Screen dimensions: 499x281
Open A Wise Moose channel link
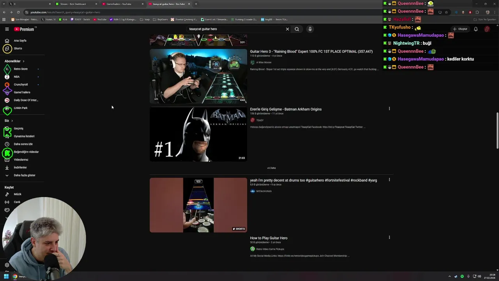coord(264,62)
